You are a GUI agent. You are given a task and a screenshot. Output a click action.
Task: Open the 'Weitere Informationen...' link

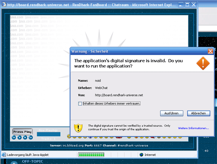coord(193,128)
